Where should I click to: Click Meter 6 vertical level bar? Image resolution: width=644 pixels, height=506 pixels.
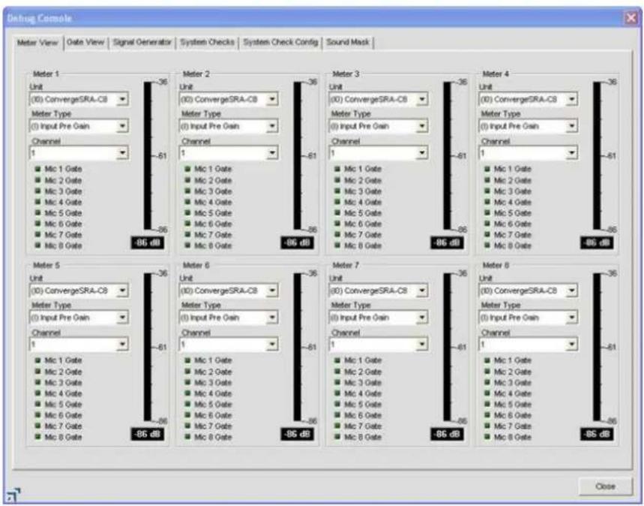(298, 347)
